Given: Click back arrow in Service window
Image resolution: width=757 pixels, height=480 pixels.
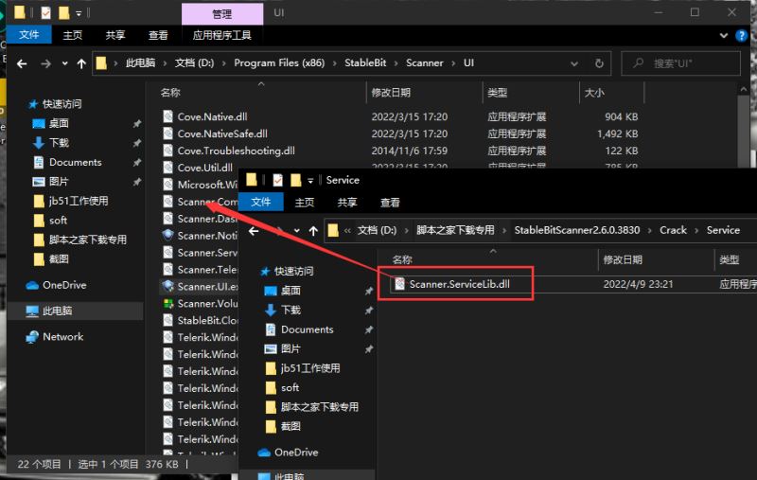Looking at the screenshot, I should (254, 231).
